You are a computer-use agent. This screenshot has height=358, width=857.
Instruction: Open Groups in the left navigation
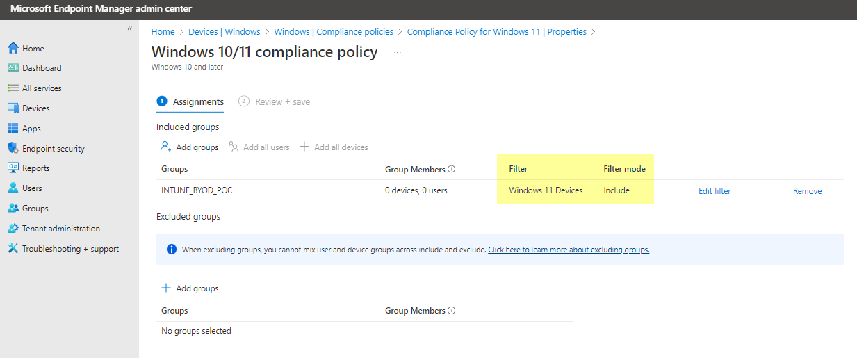[x=35, y=209]
